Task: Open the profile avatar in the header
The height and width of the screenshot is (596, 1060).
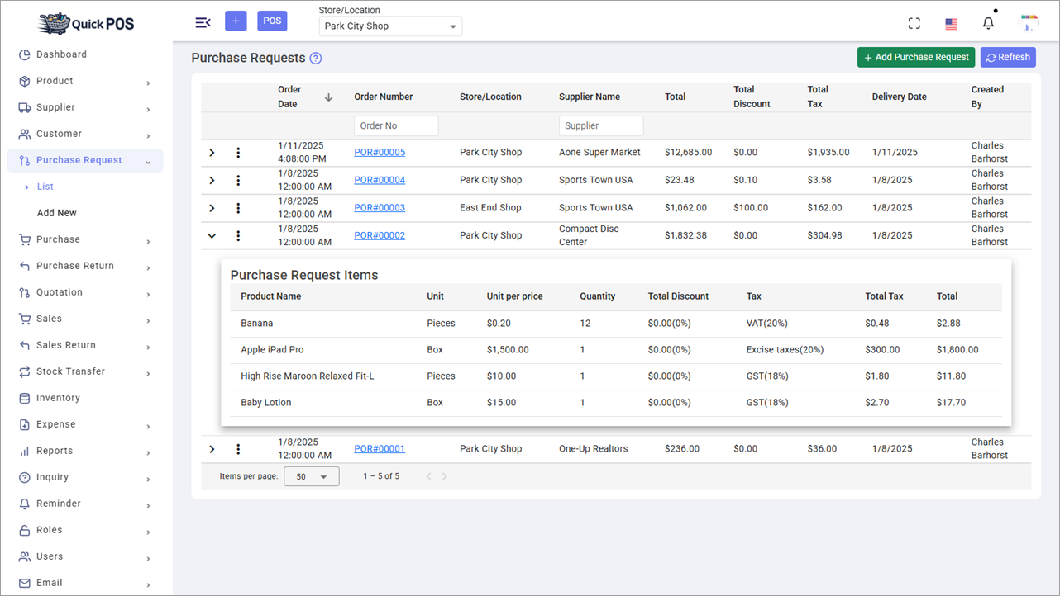Action: (x=1029, y=22)
